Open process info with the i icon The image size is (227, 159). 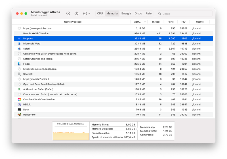coord(76,13)
